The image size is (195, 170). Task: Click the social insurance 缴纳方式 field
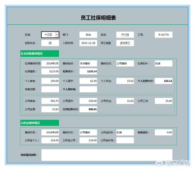click(125, 63)
